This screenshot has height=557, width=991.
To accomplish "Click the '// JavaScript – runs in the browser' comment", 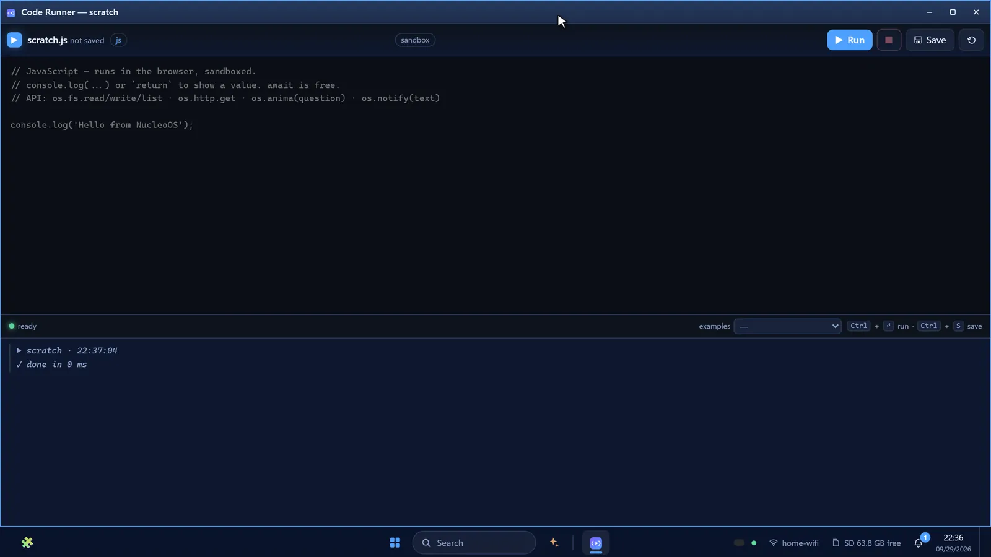I will click(133, 72).
